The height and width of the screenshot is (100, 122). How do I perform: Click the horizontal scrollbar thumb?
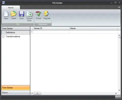(x=37, y=93)
